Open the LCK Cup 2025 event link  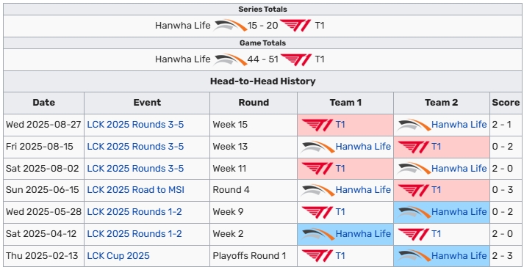(118, 256)
